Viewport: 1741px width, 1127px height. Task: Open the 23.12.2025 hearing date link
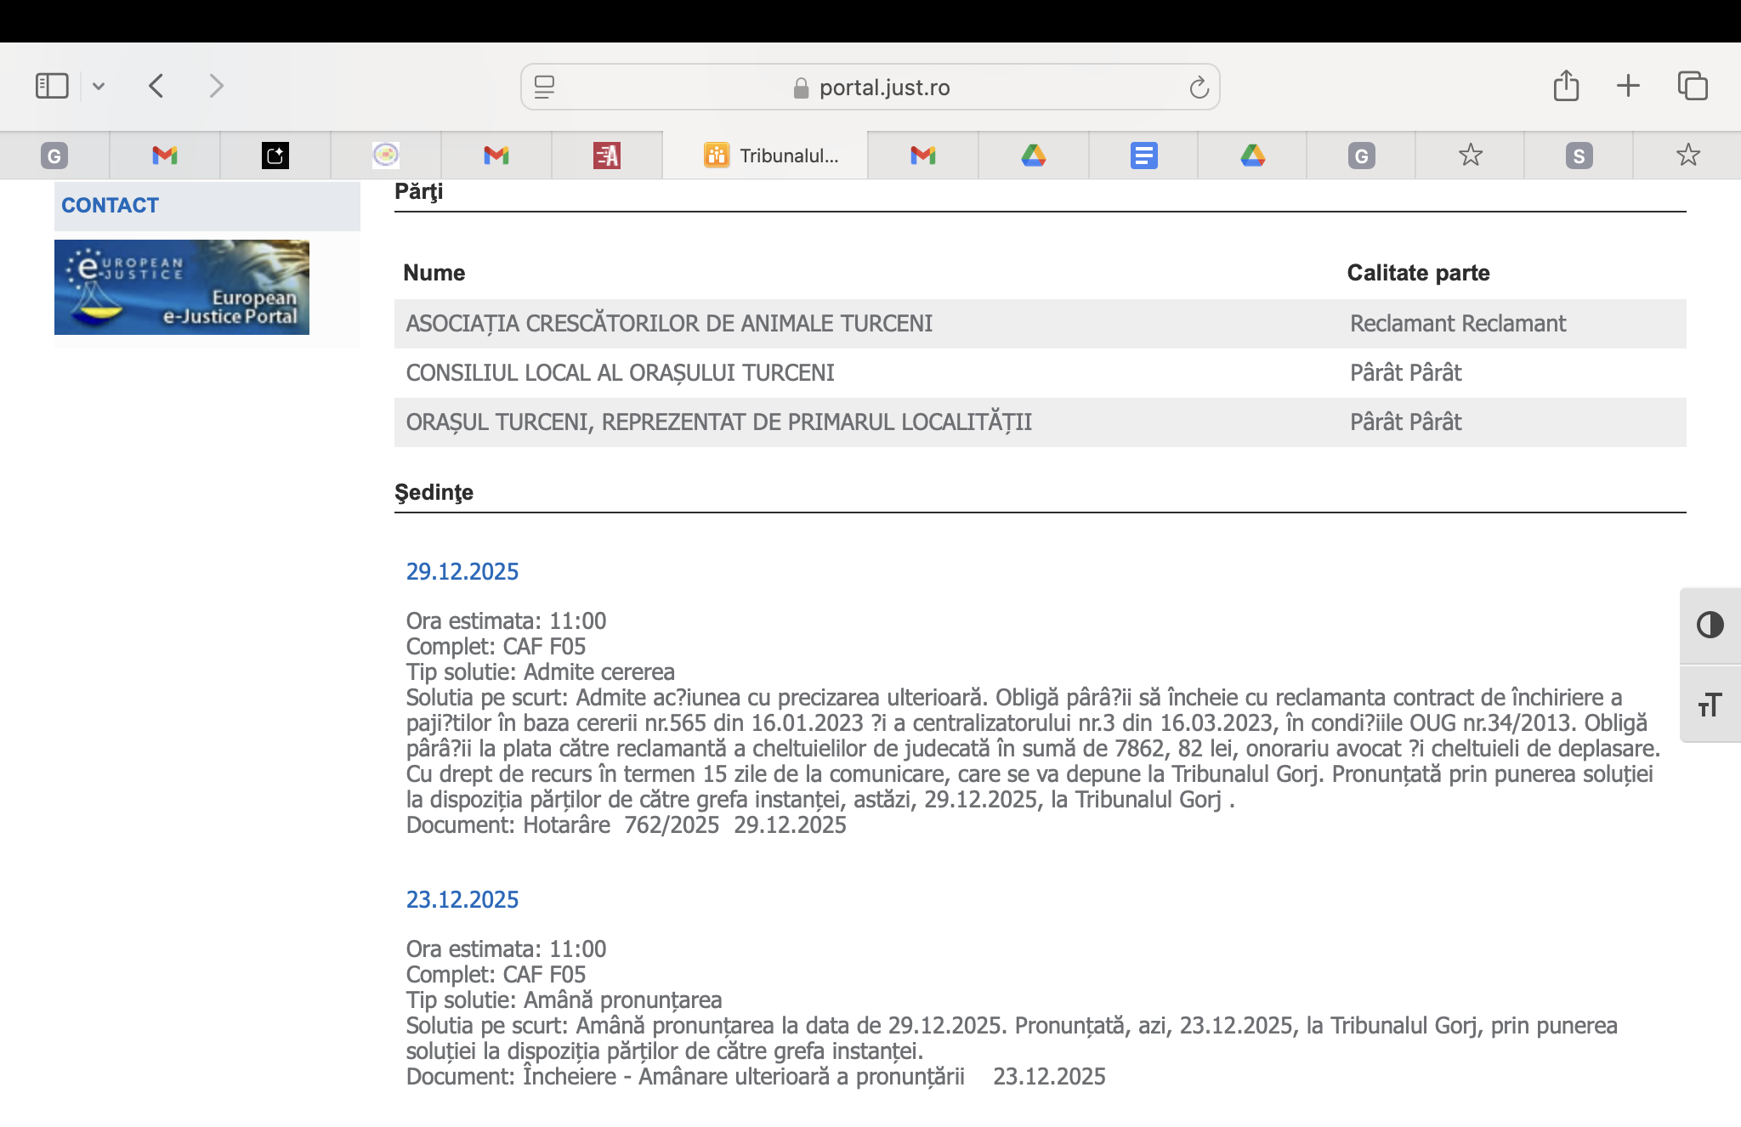(x=462, y=899)
